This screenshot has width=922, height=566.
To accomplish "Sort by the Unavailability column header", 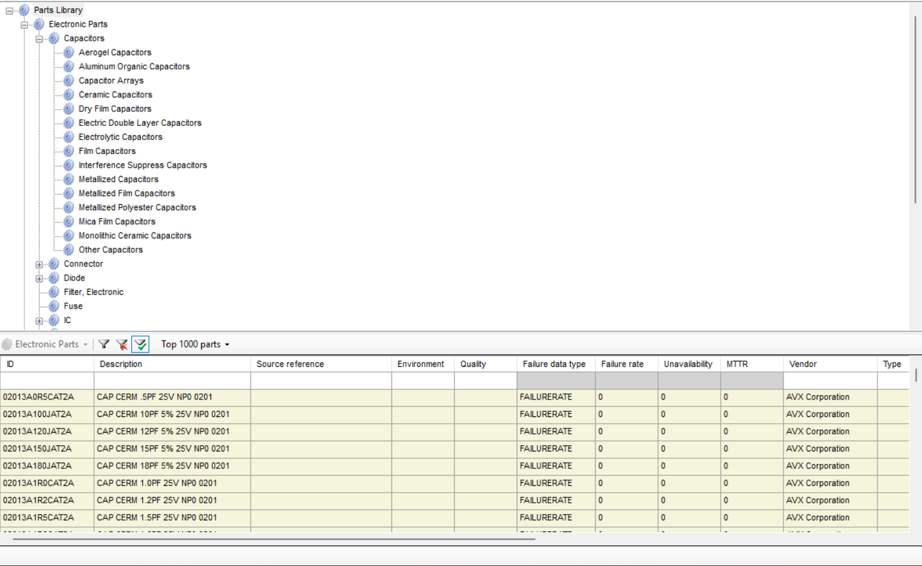I will tap(689, 364).
